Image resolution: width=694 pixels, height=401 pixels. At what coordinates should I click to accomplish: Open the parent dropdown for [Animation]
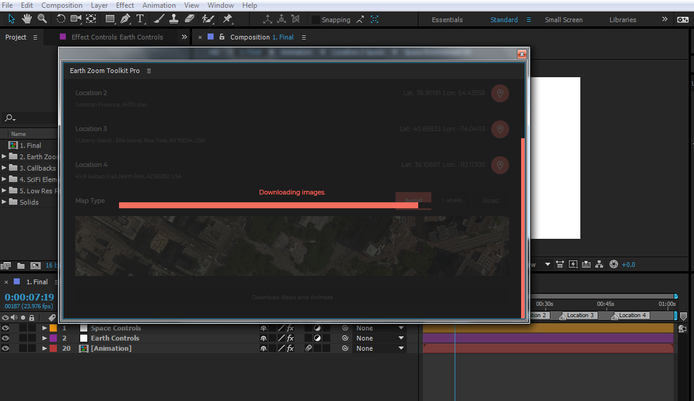click(x=380, y=348)
